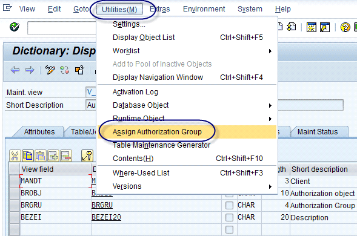The width and height of the screenshot is (357, 236).
Task: Select the BROBJ row selector button
Action: [15, 193]
